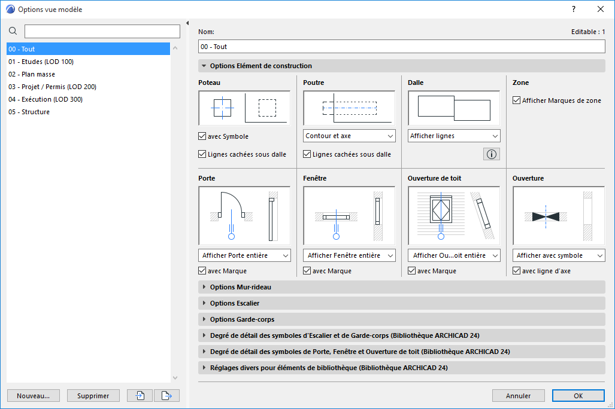This screenshot has height=409, width=615.
Task: Click the Poteau symbol preview image
Action: [244, 108]
